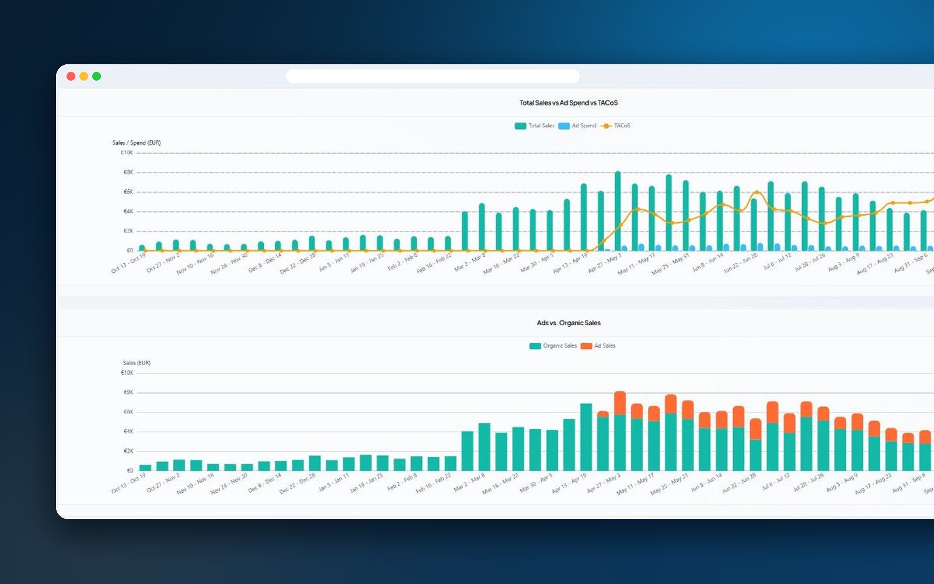Click the red window close button
This screenshot has width=934, height=584.
pyautogui.click(x=71, y=76)
